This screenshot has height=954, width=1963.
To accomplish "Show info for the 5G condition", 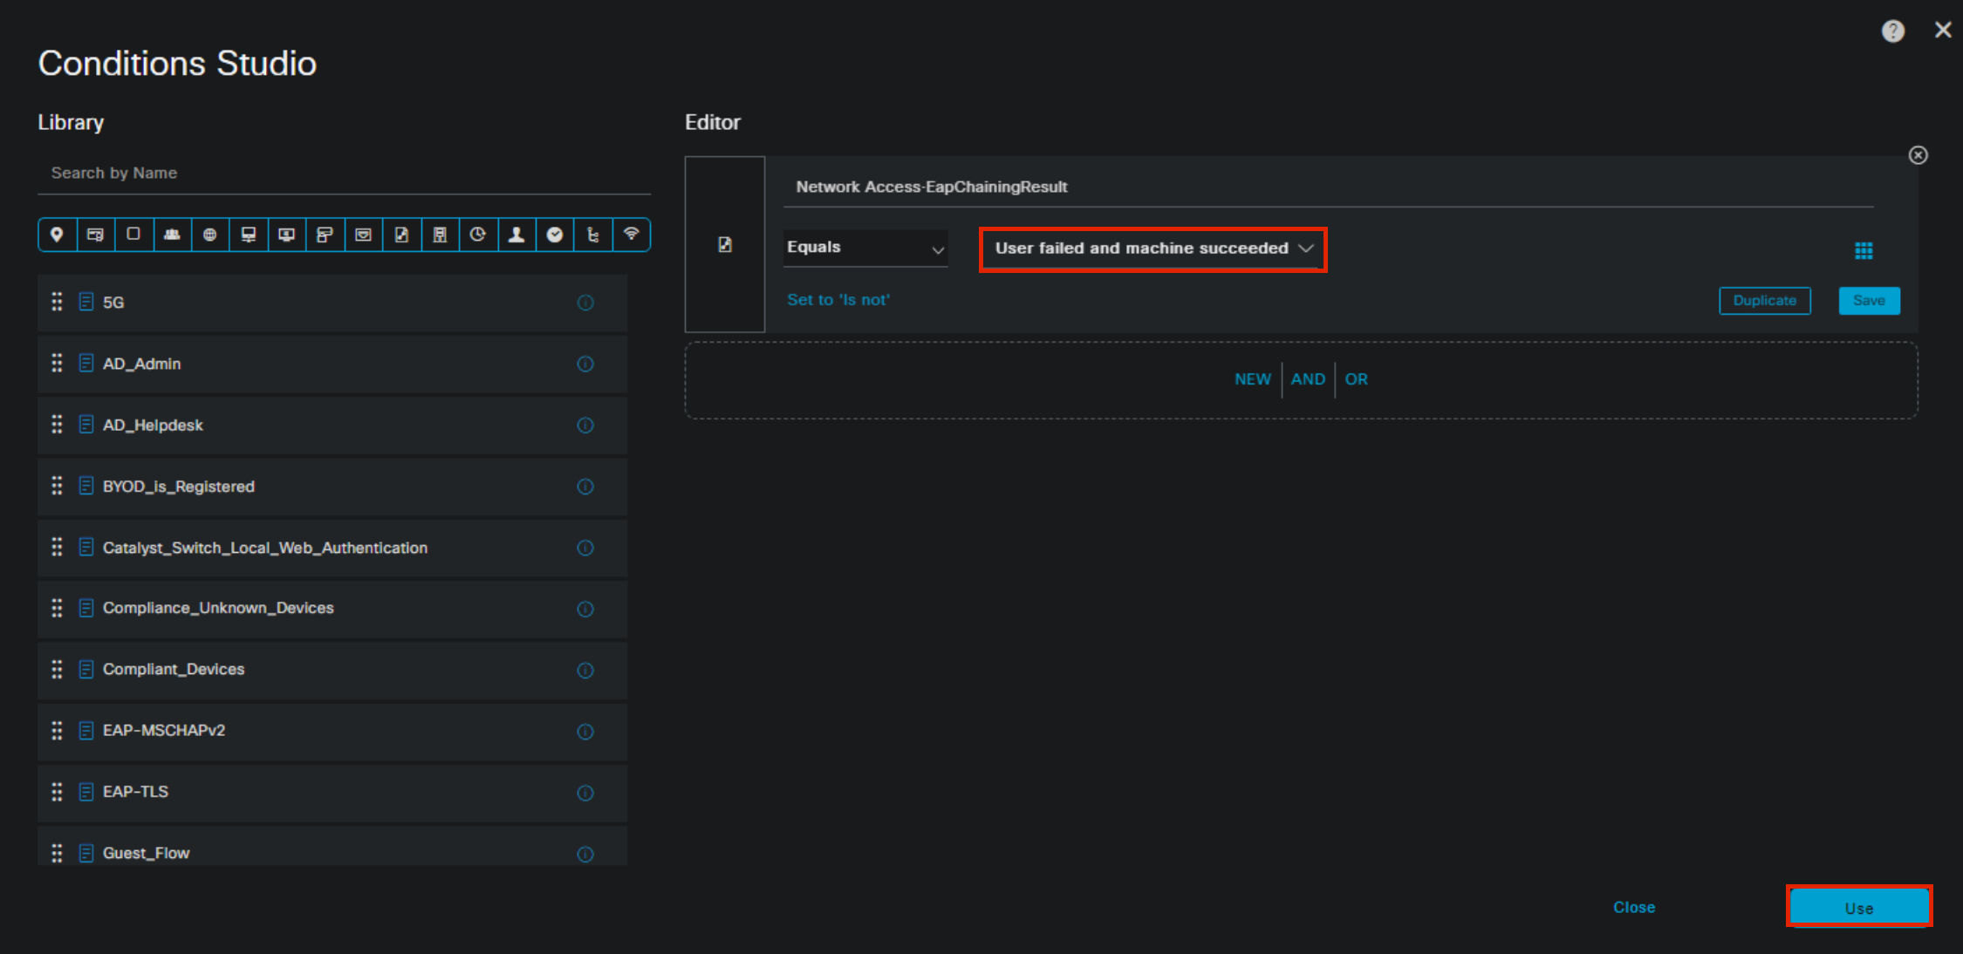I will (x=585, y=303).
